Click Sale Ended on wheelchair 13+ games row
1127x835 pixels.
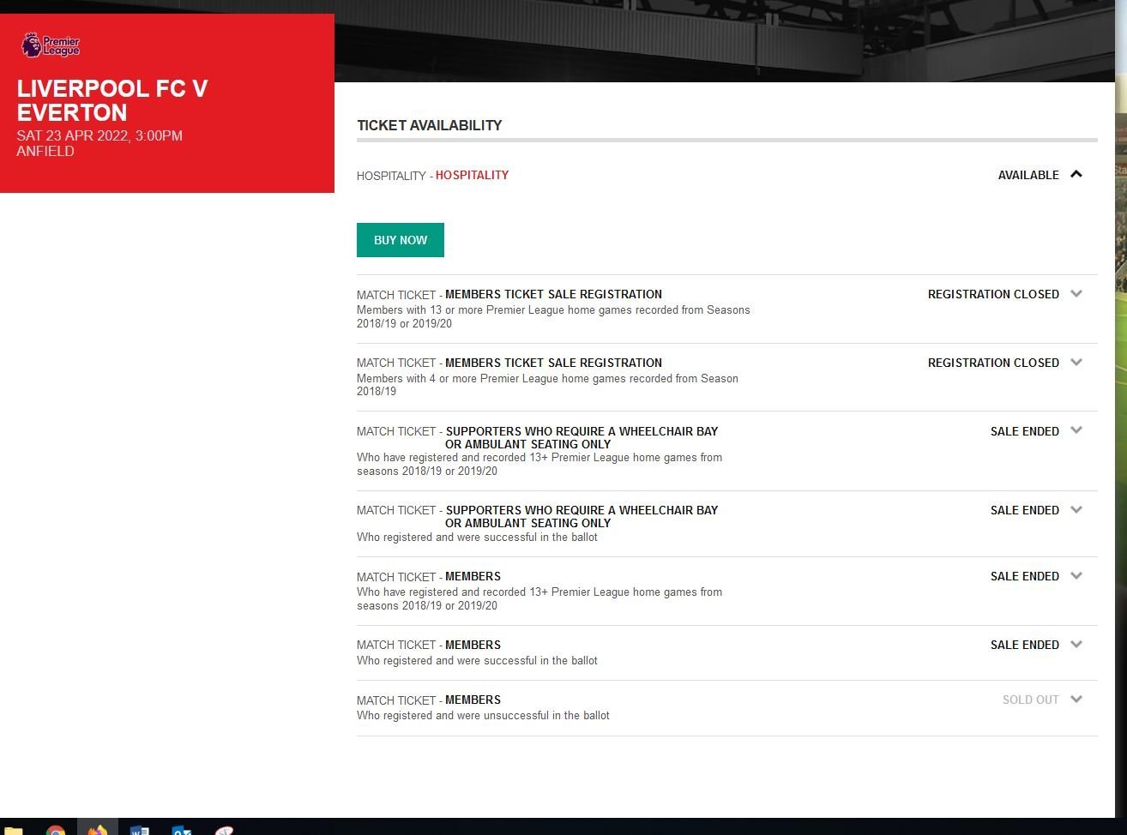coord(1025,431)
